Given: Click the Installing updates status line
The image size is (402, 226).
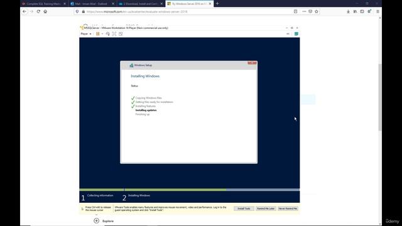Looking at the screenshot, I should point(146,110).
